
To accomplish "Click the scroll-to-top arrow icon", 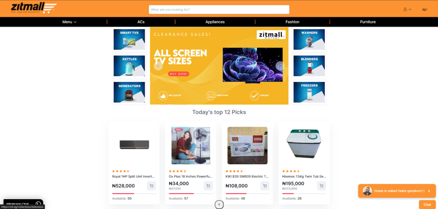I will tap(219, 205).
